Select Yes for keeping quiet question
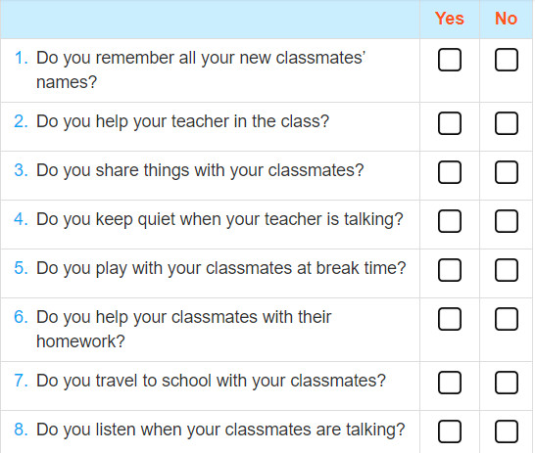The image size is (535, 453). pos(450,221)
